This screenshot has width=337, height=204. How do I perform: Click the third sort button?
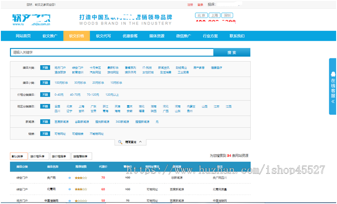[60, 156]
